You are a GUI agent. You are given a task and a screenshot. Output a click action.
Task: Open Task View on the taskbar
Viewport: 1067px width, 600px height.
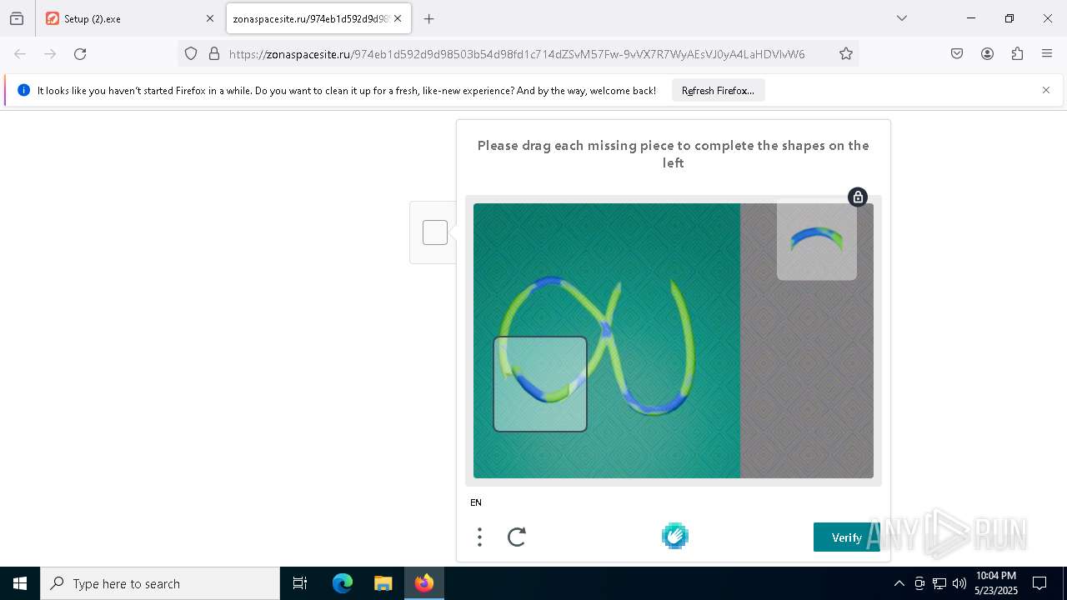click(300, 583)
